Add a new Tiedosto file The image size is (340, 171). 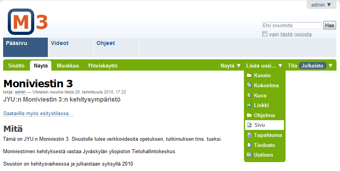pos(264,145)
